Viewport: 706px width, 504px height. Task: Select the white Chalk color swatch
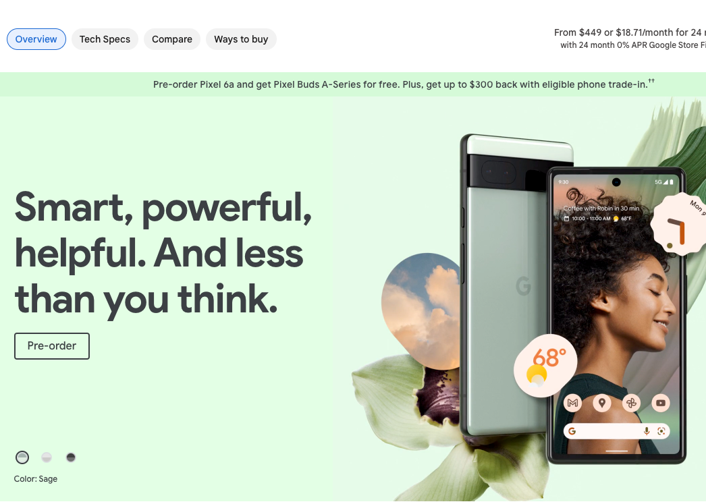47,457
